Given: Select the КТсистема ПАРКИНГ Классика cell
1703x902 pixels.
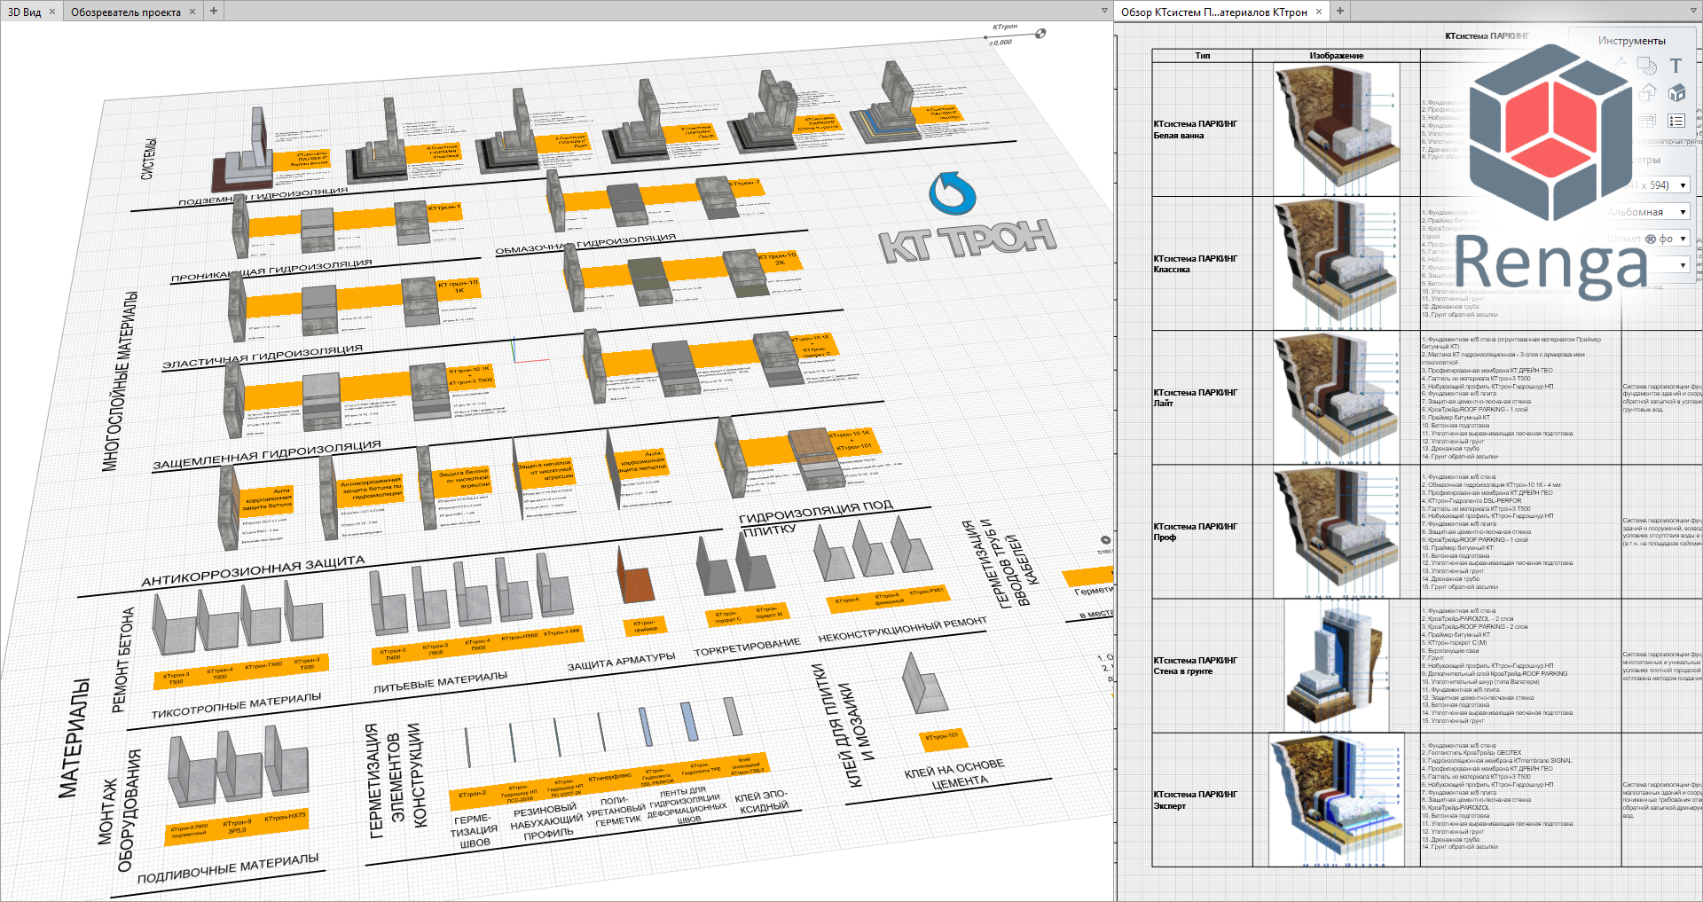Looking at the screenshot, I should 1202,263.
